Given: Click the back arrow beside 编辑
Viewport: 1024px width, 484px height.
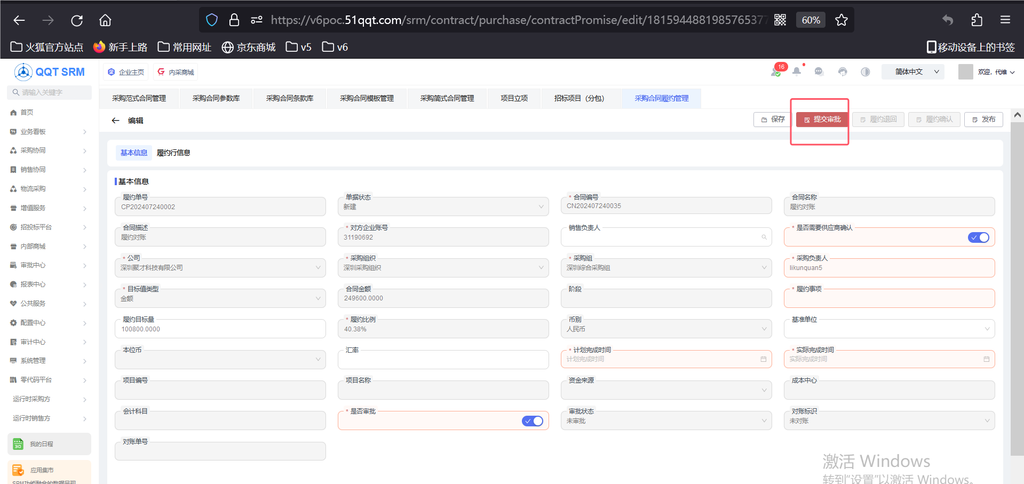Looking at the screenshot, I should tap(115, 121).
